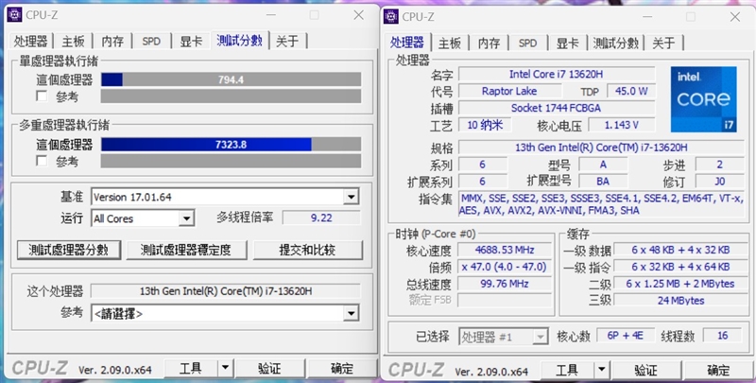Click 线程数 value 16
This screenshot has height=383, width=756.
click(723, 336)
